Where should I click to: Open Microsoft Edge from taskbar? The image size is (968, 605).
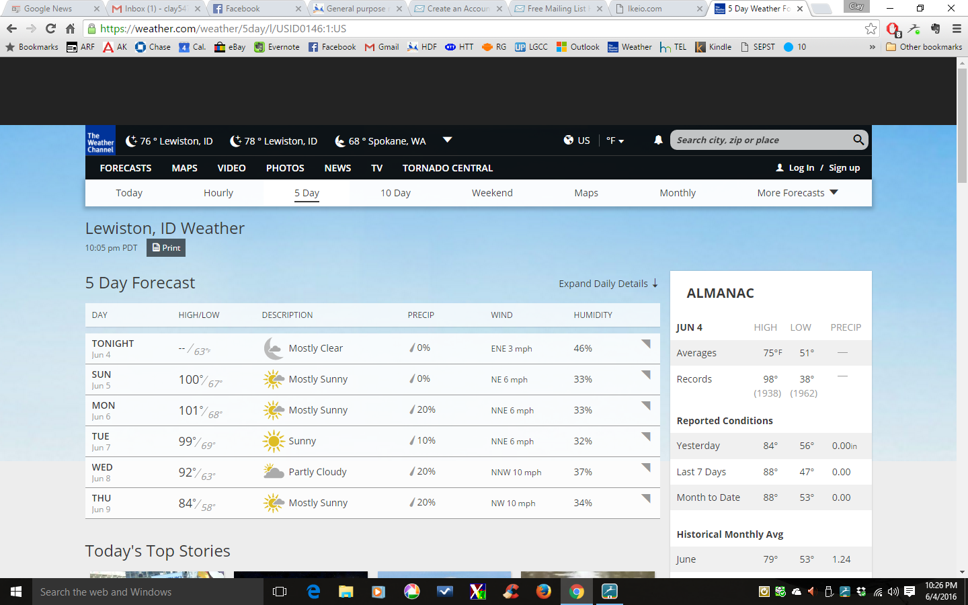(313, 592)
